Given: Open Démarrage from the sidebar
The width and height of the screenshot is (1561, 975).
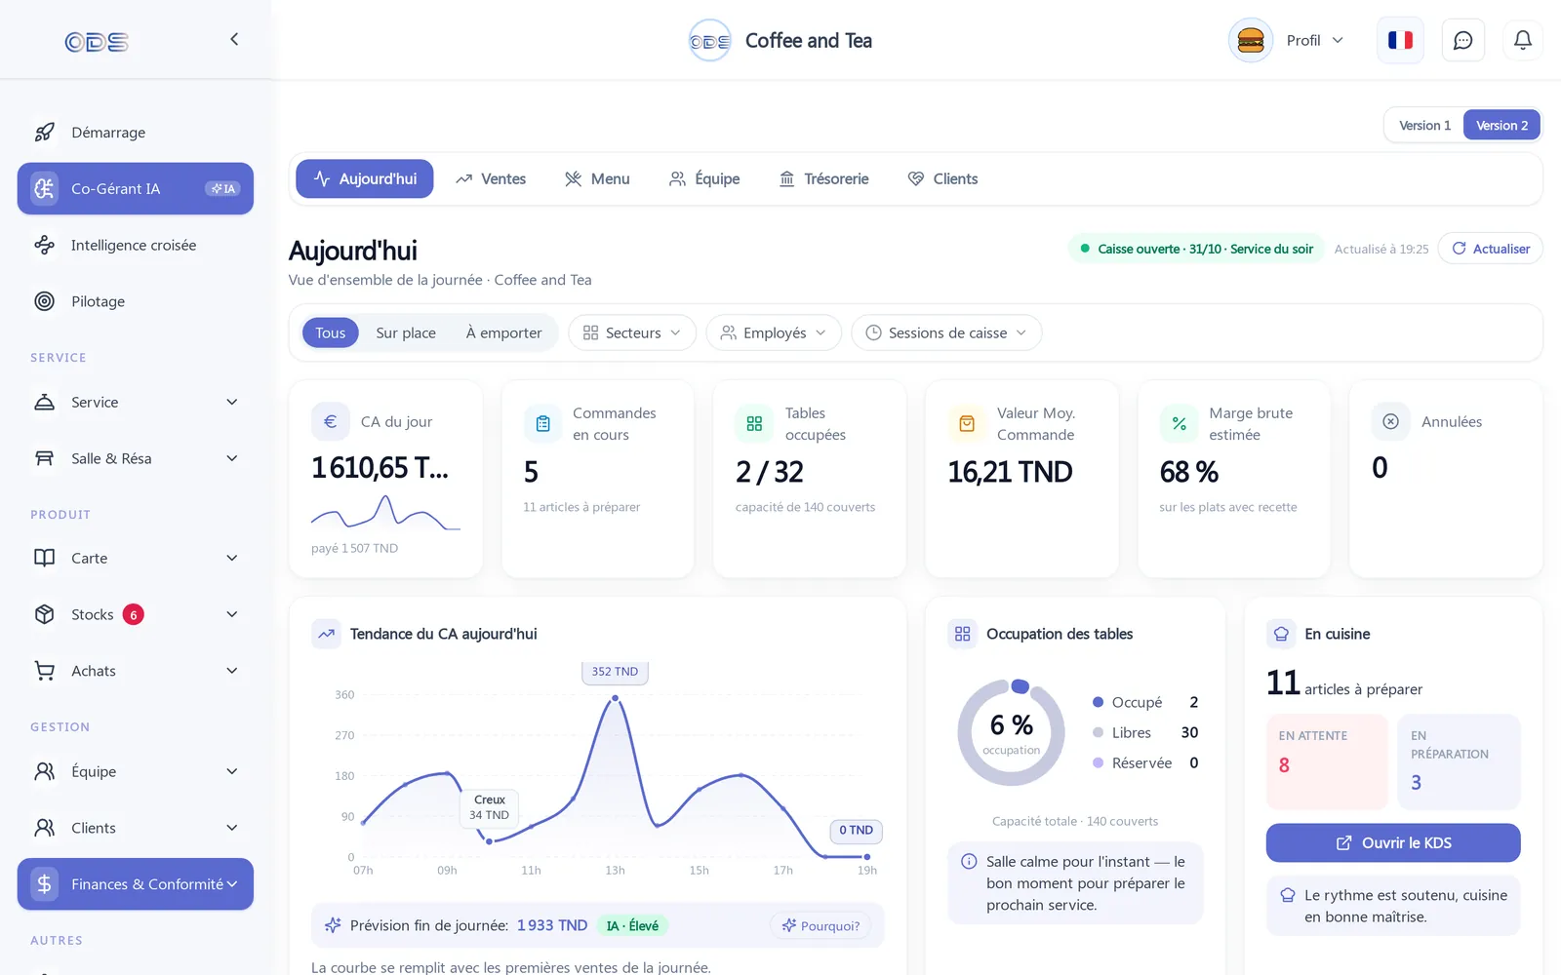Looking at the screenshot, I should (136, 133).
